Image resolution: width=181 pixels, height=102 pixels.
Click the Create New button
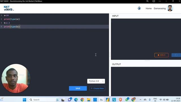[x=97, y=88]
